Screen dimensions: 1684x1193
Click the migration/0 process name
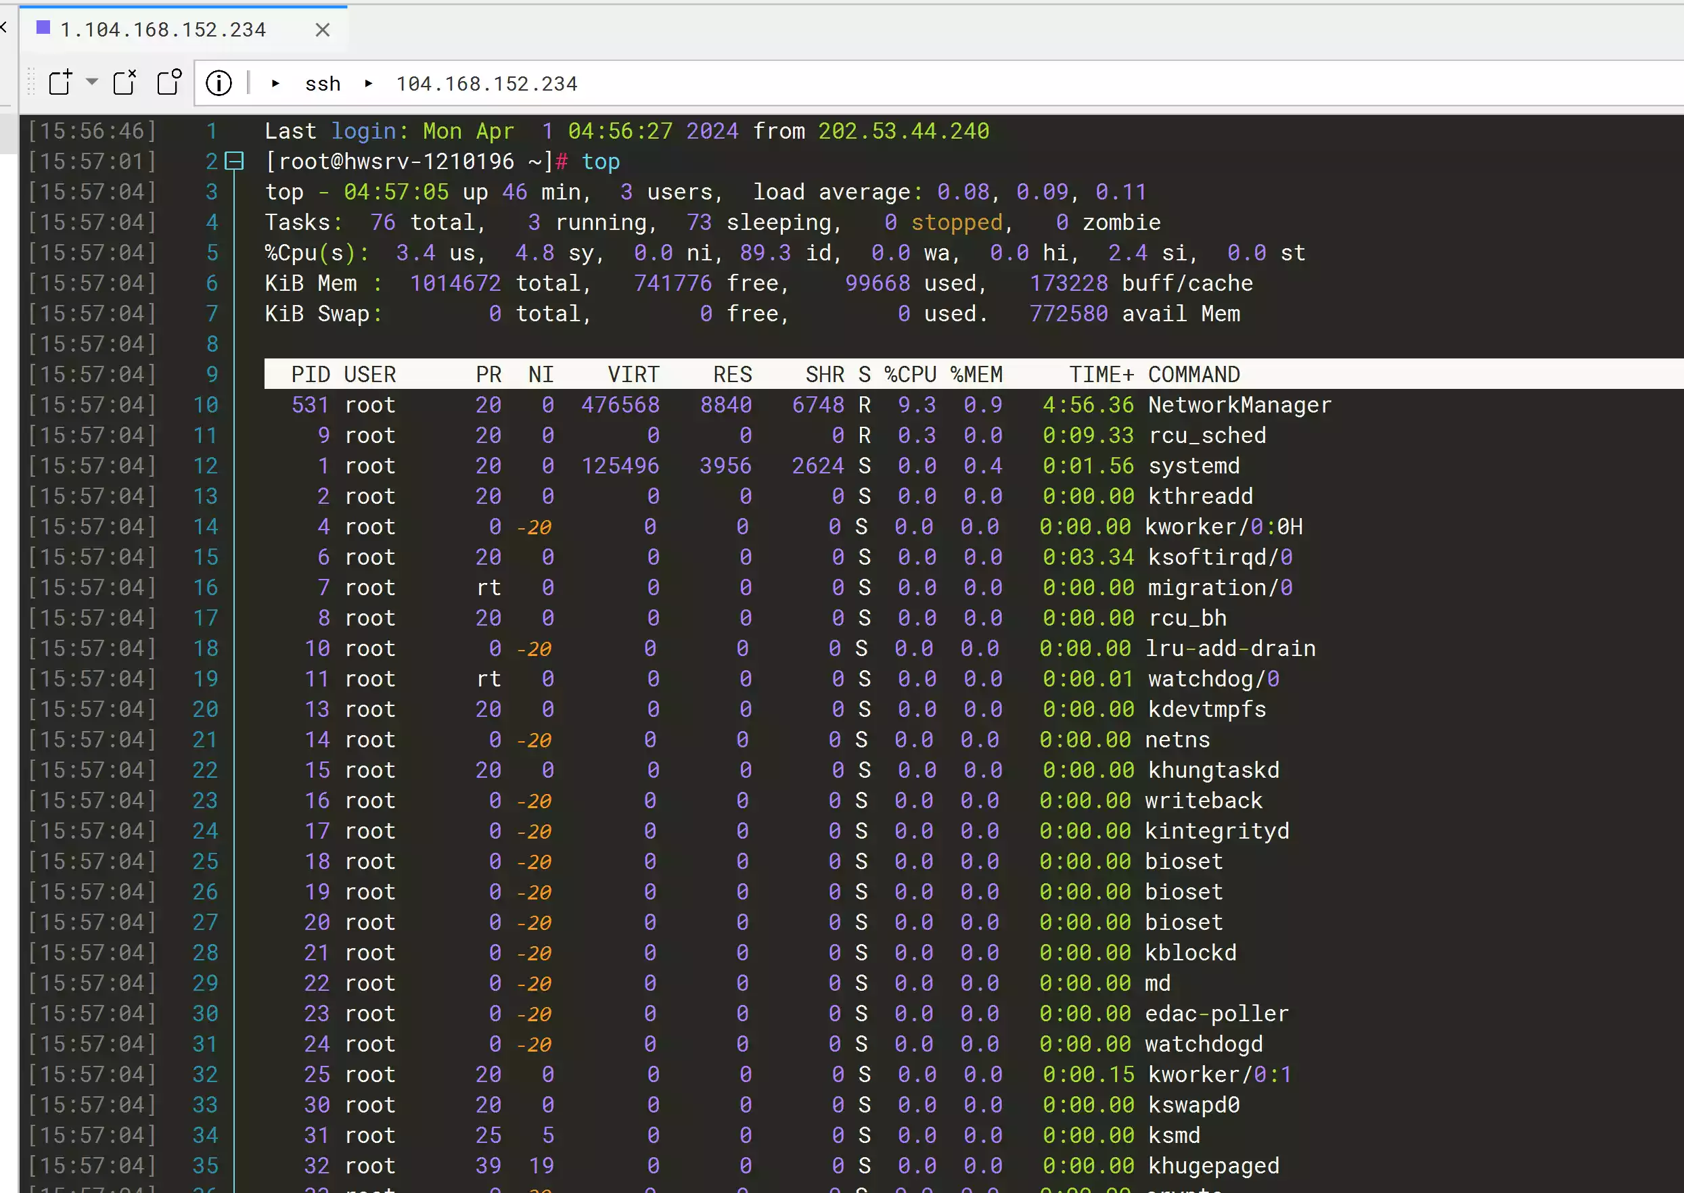coord(1221,588)
